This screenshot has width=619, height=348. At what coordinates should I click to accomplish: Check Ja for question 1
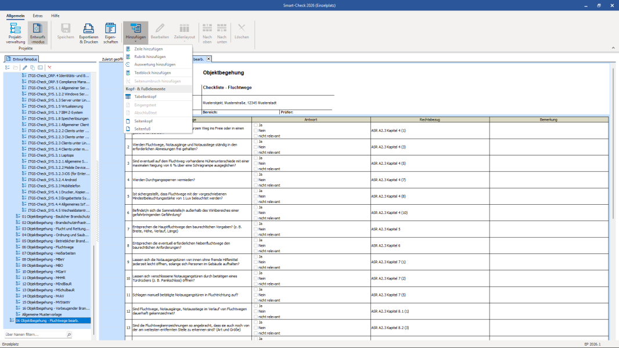(255, 125)
